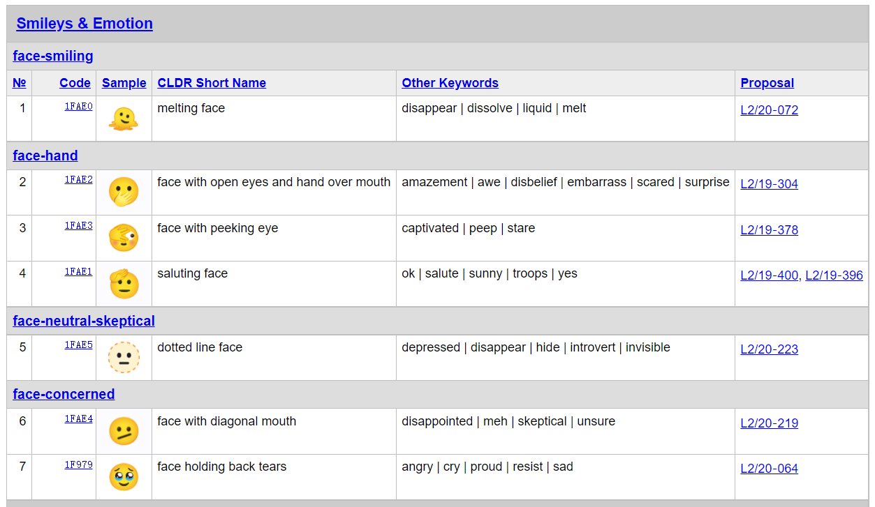Image resolution: width=875 pixels, height=507 pixels.
Task: Open the face-smiling subcategory link
Action: click(53, 56)
